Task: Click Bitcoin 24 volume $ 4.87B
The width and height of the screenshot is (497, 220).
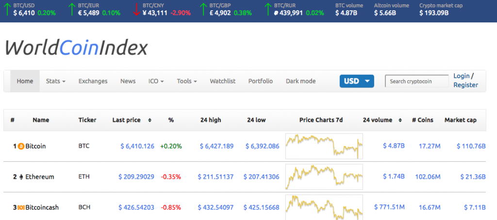Action: pos(394,146)
